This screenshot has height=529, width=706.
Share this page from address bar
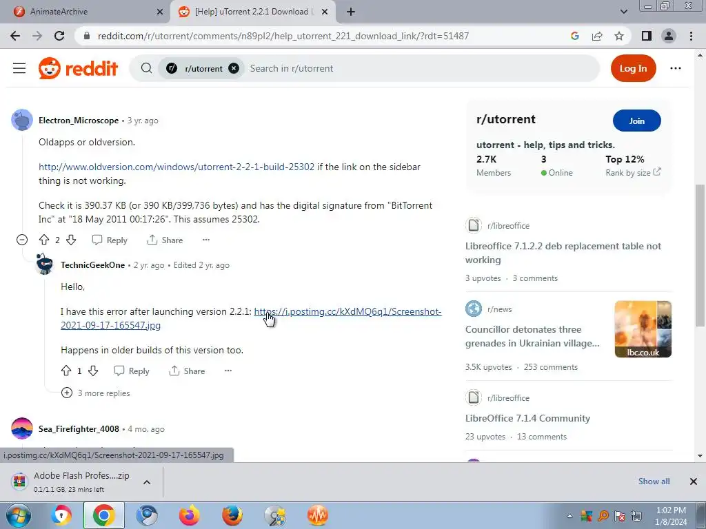click(x=597, y=36)
